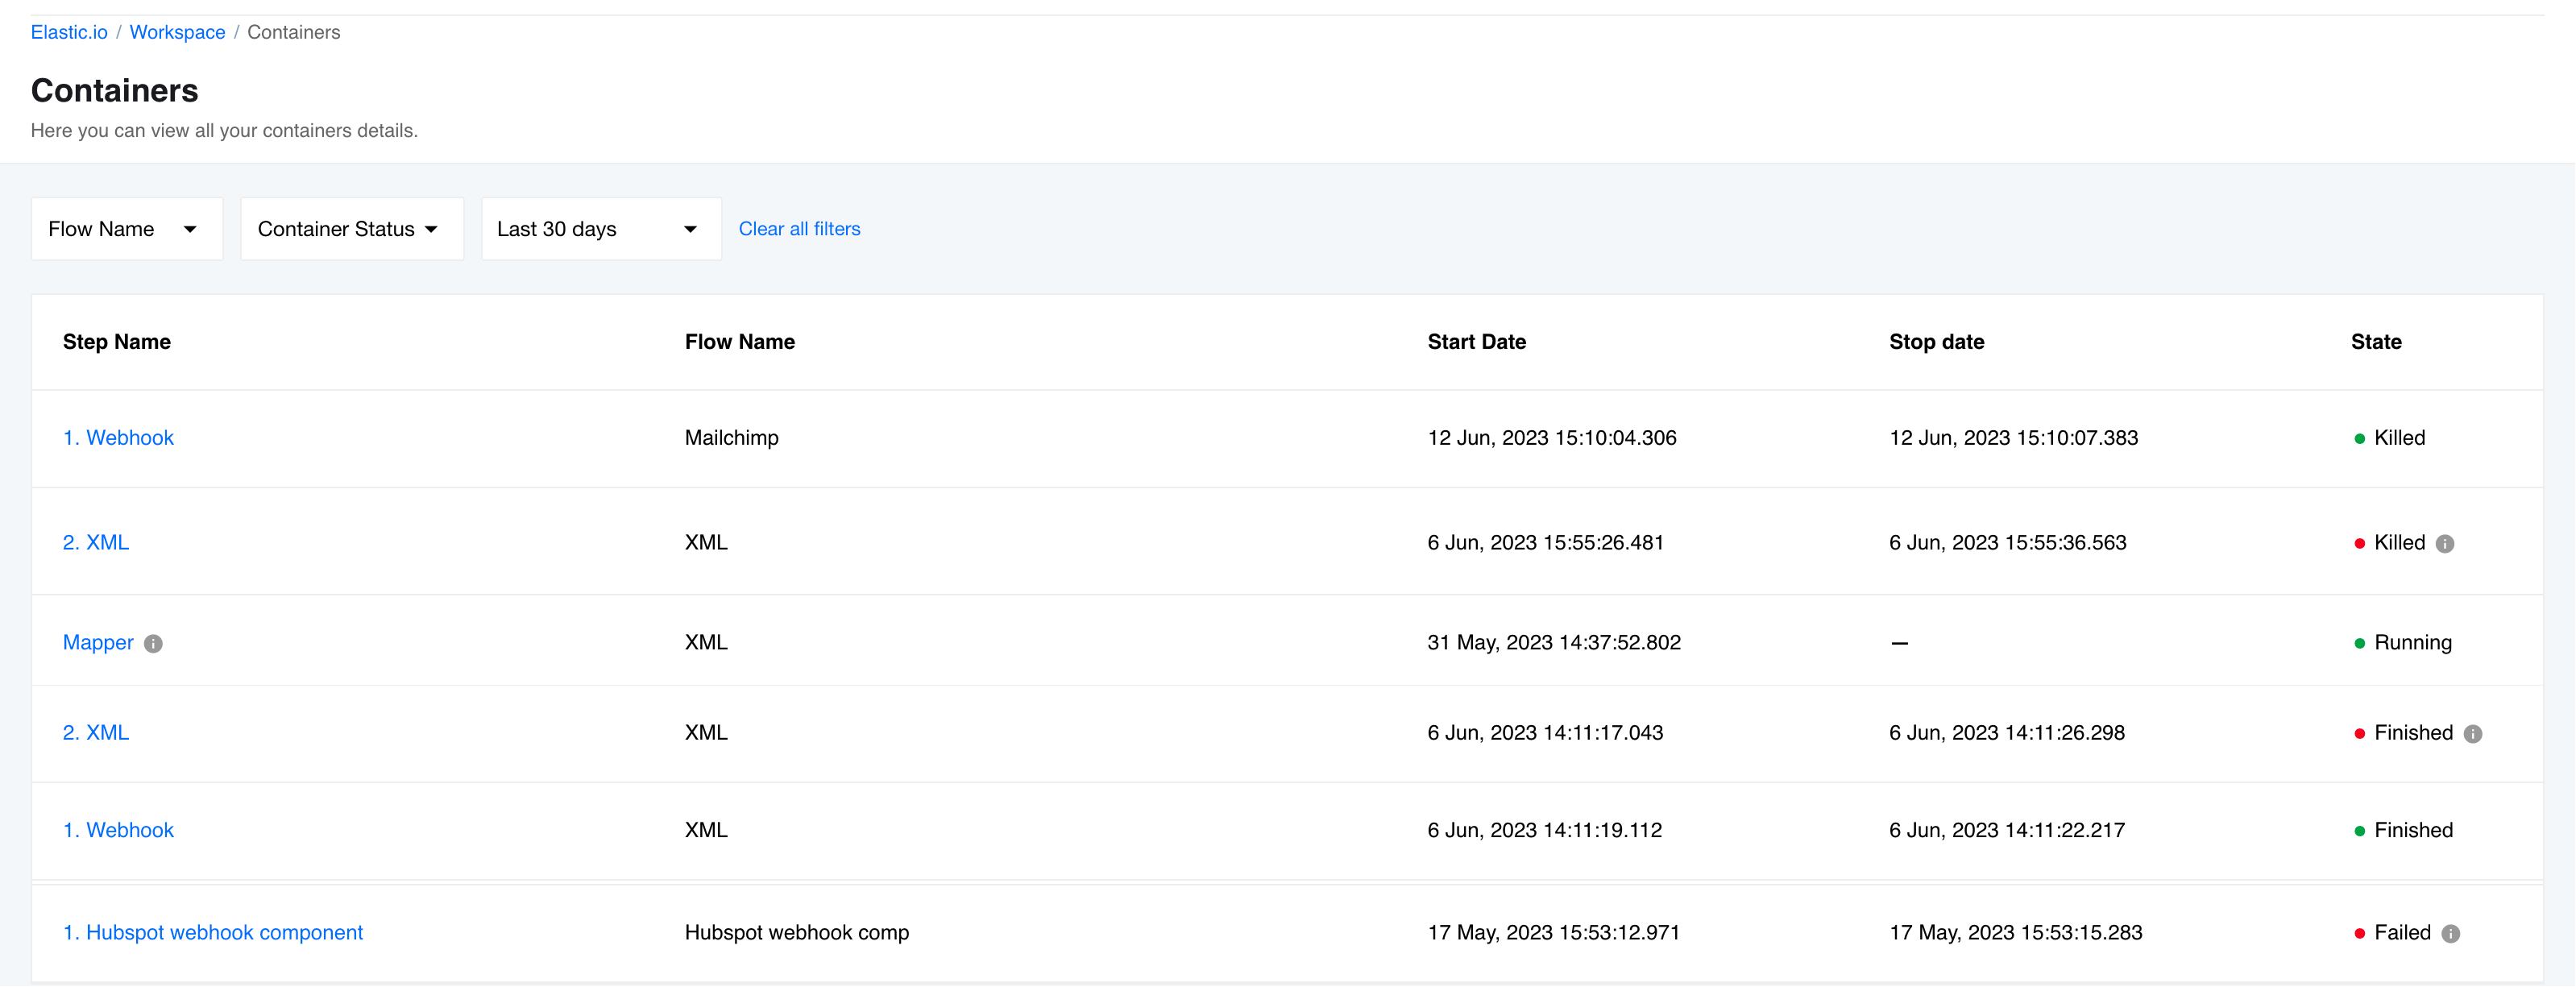Click Hubspot webhook comp flow name cell
Screen dimensions: 2576x987
(797, 933)
